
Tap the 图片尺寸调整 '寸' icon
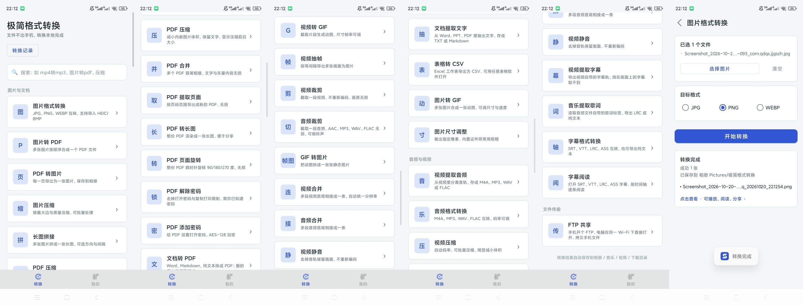pos(422,135)
